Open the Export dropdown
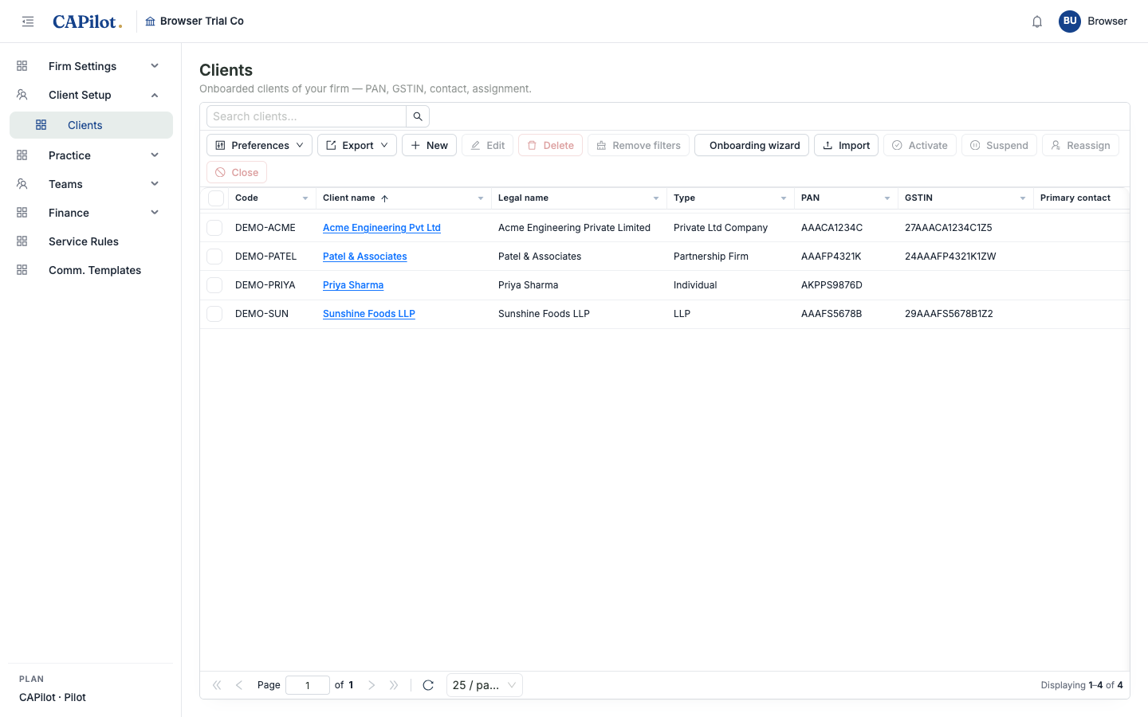 [357, 145]
